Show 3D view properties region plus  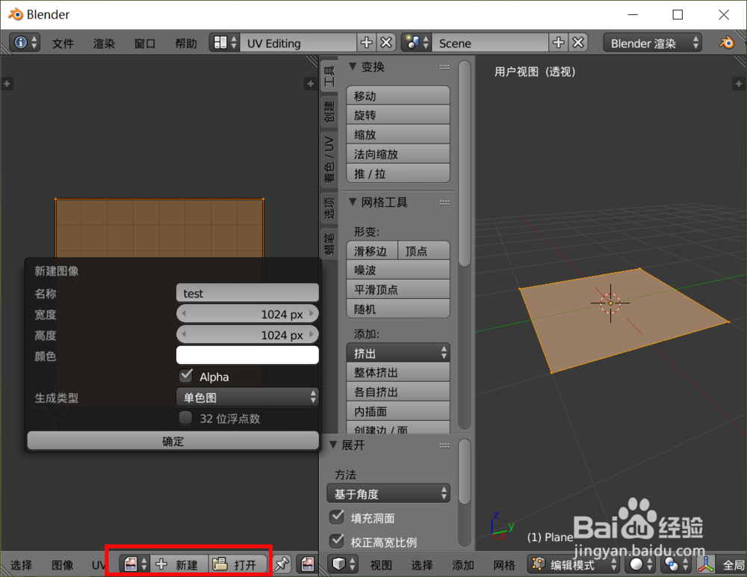[739, 84]
